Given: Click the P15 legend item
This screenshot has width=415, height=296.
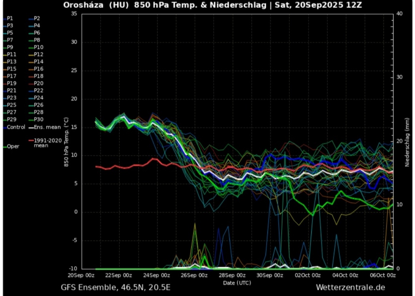Looking at the screenshot, I should pyautogui.click(x=11, y=69).
